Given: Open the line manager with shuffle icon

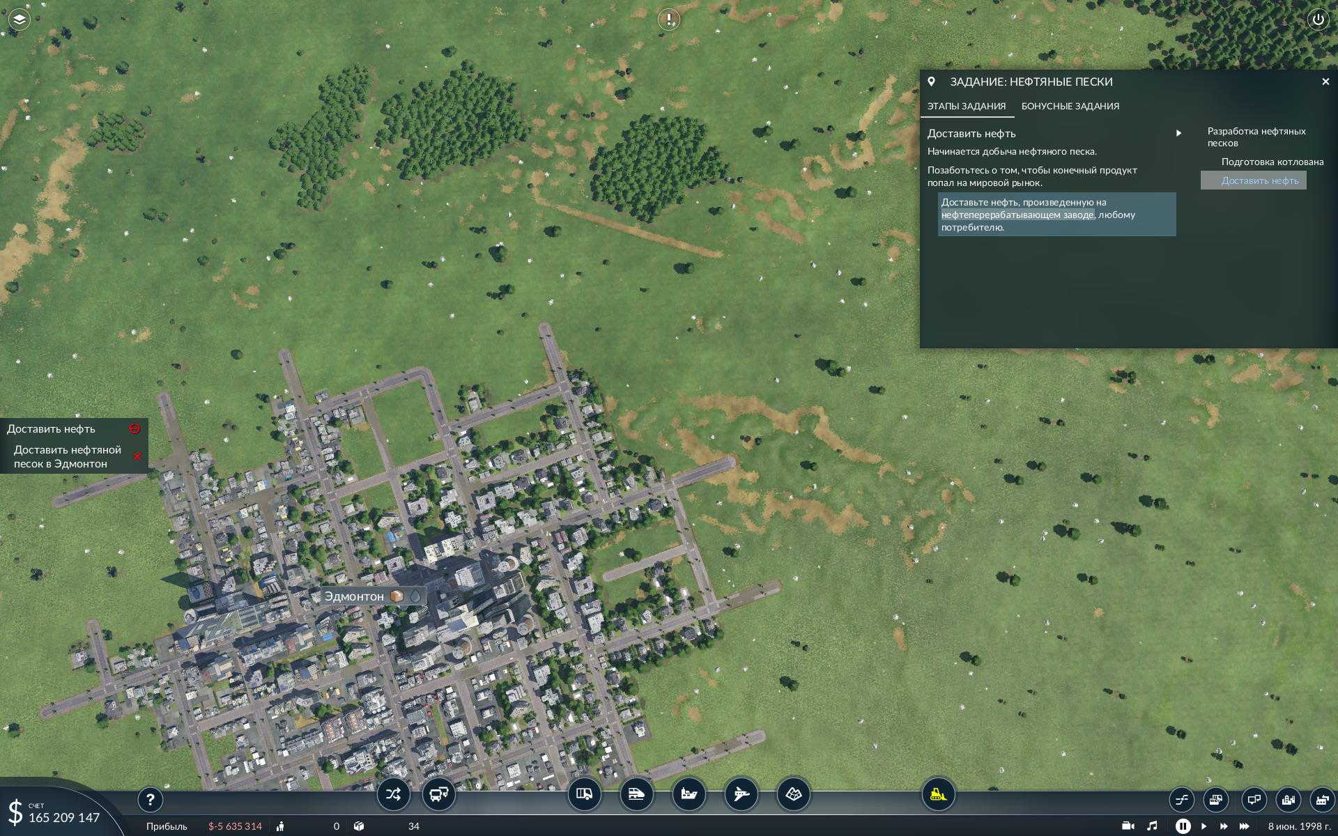Looking at the screenshot, I should [393, 794].
